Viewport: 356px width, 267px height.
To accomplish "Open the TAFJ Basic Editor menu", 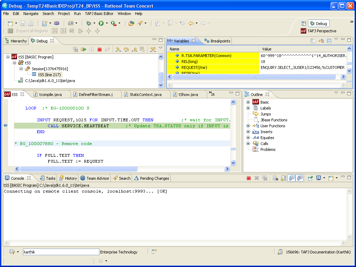I will (99, 14).
